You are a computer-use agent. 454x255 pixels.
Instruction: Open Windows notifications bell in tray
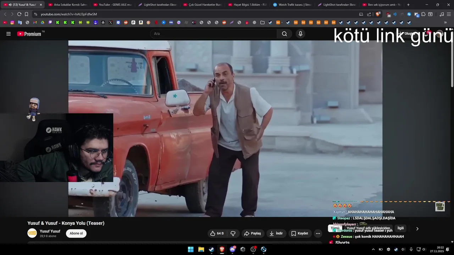[448, 249]
